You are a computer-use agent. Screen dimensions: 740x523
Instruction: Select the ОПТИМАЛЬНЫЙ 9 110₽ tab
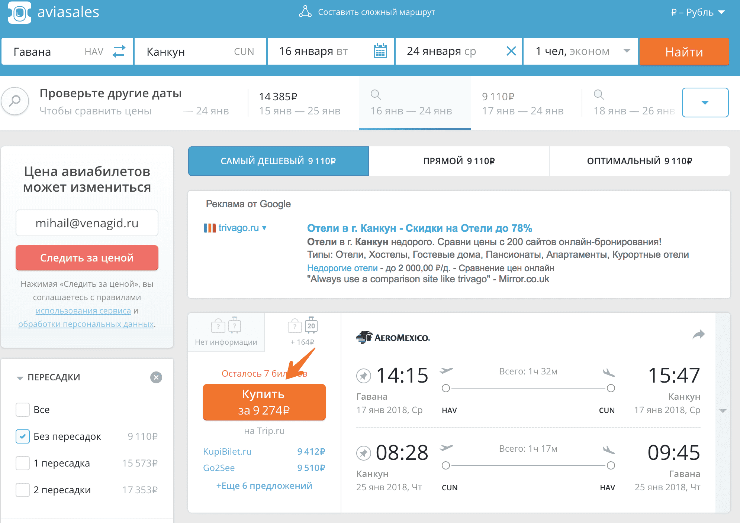[x=640, y=161]
